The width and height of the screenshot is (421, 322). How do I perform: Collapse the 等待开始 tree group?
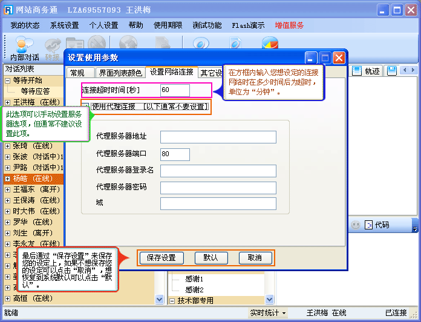point(8,80)
